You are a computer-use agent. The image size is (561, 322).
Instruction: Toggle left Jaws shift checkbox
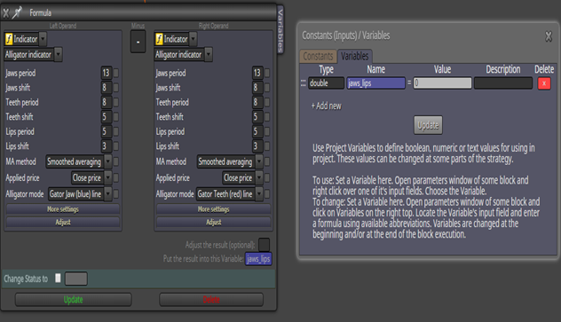point(115,88)
